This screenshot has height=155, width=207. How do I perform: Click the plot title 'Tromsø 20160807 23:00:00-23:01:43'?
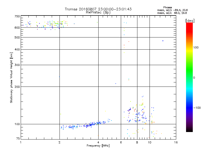[98, 9]
